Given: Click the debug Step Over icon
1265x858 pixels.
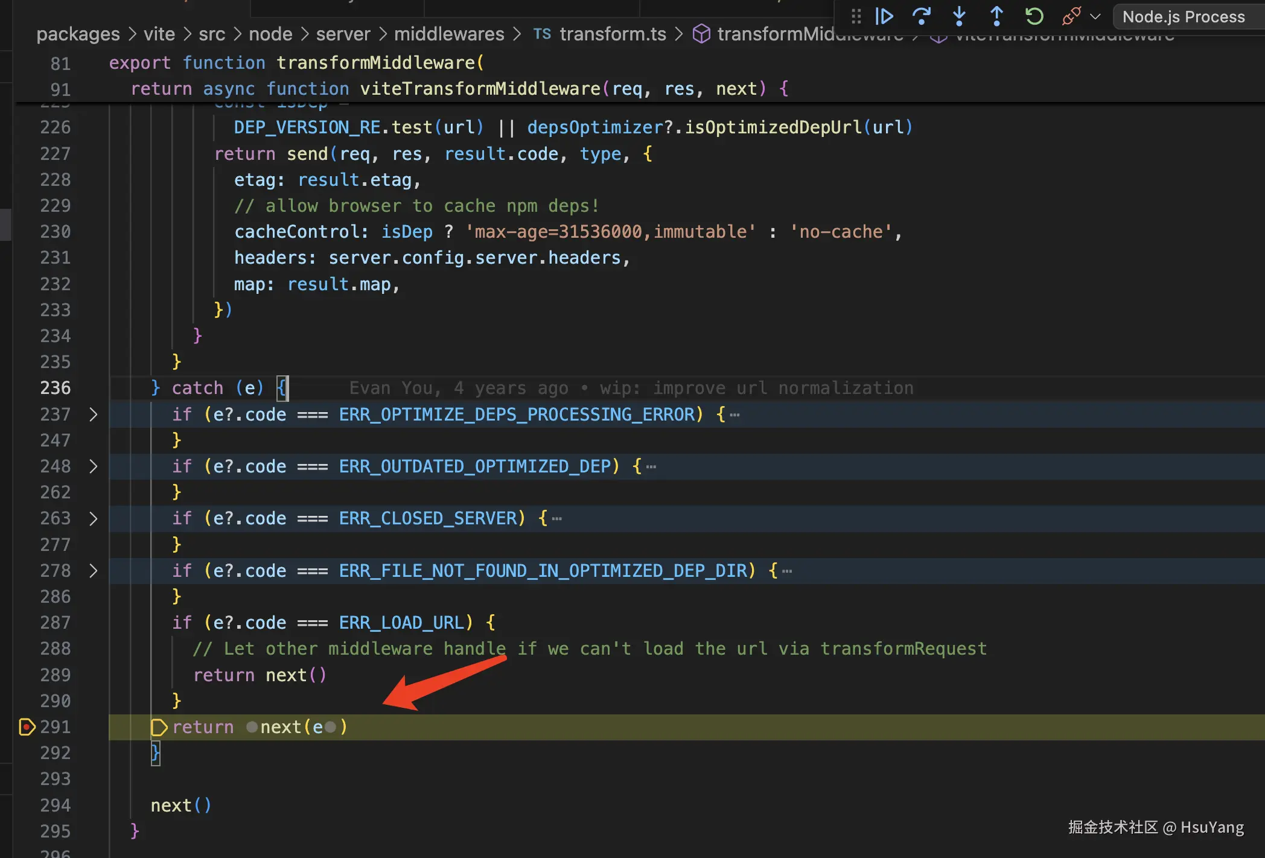Looking at the screenshot, I should pos(922,16).
